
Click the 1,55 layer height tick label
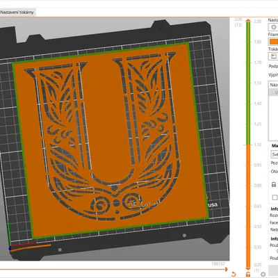point(258,83)
